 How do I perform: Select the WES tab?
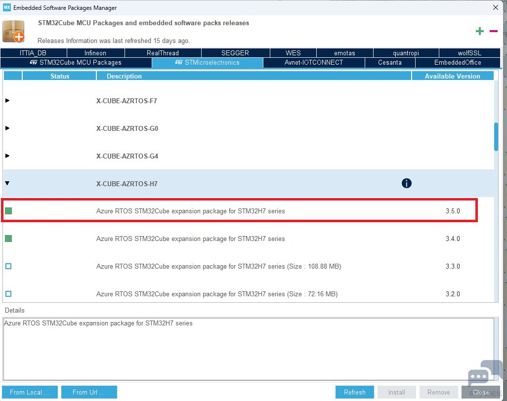(293, 53)
